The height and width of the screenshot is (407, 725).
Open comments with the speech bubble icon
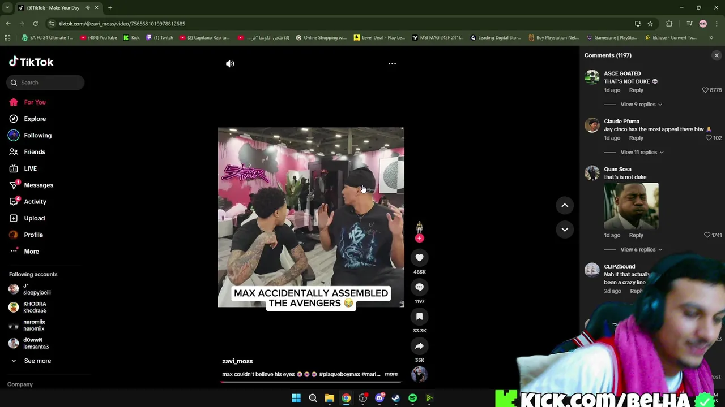(419, 287)
